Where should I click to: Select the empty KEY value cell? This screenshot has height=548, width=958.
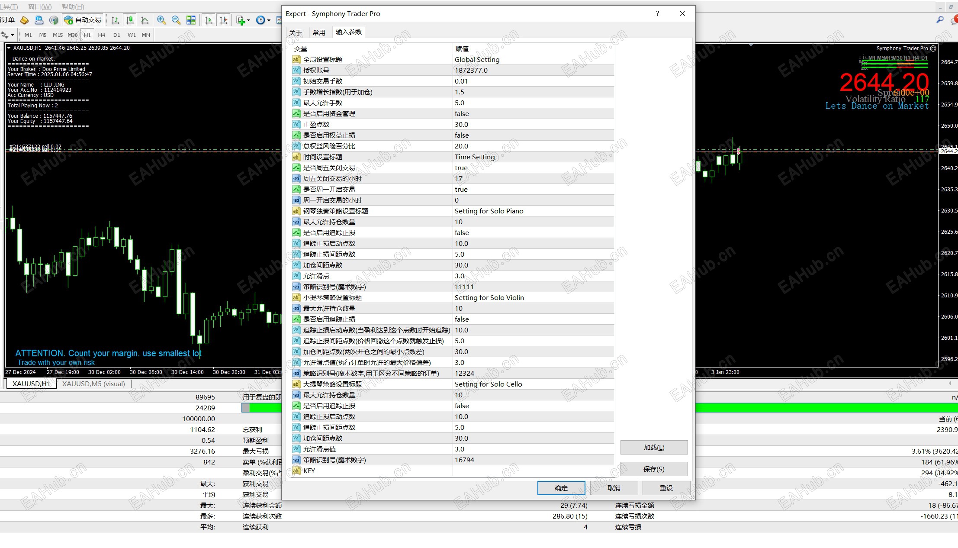(x=533, y=471)
